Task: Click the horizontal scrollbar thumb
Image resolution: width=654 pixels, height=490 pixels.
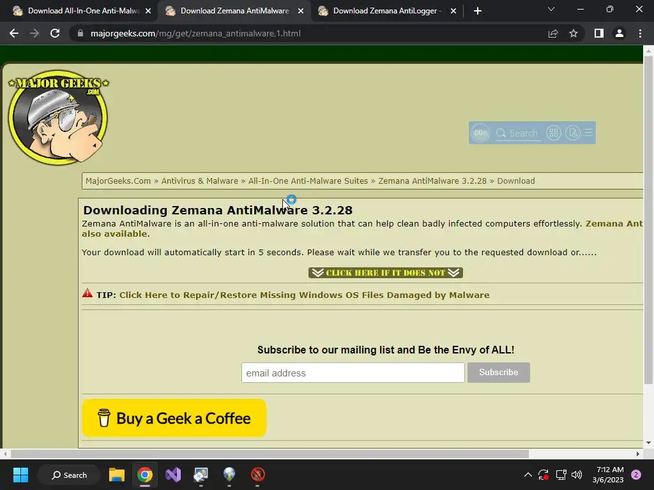Action: (x=270, y=454)
